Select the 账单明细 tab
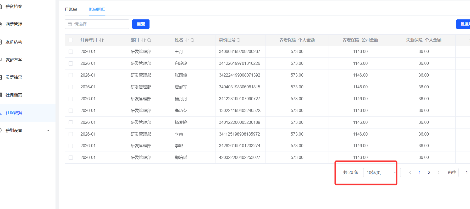470x209 pixels. coord(97,9)
